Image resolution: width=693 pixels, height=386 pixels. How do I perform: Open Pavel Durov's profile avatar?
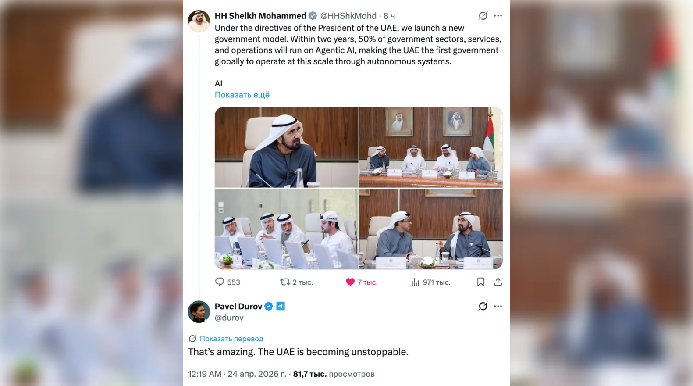pos(199,312)
